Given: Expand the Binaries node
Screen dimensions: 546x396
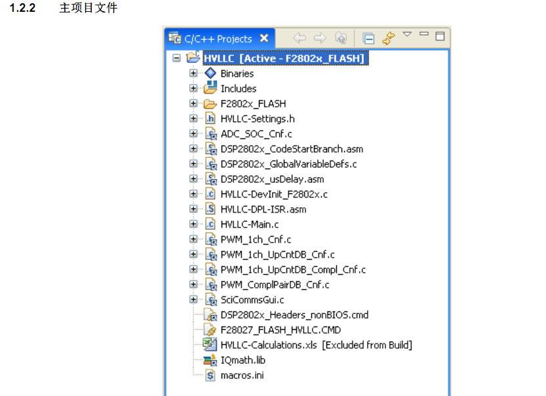Looking at the screenshot, I should 193,73.
